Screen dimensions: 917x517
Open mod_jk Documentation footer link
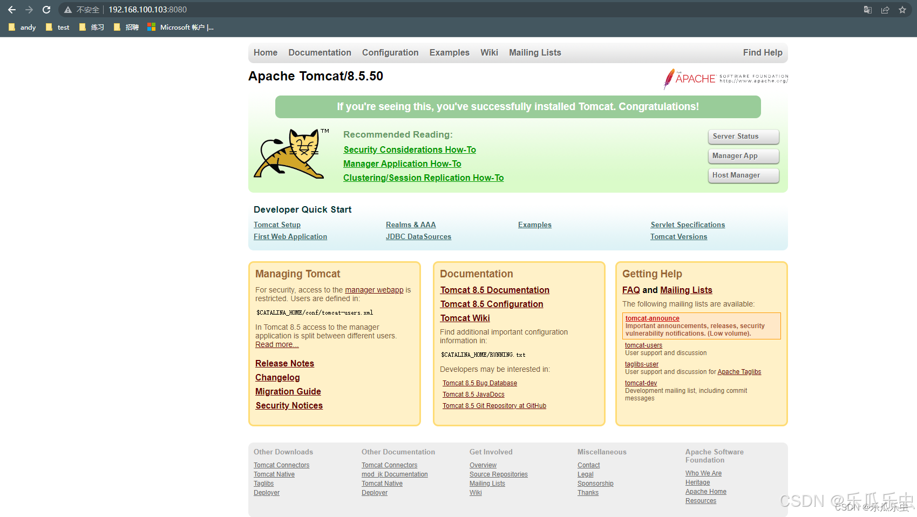(x=395, y=474)
